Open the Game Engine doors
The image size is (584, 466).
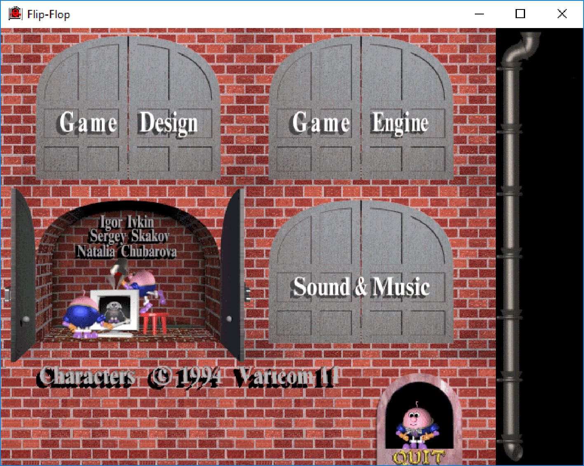click(361, 108)
